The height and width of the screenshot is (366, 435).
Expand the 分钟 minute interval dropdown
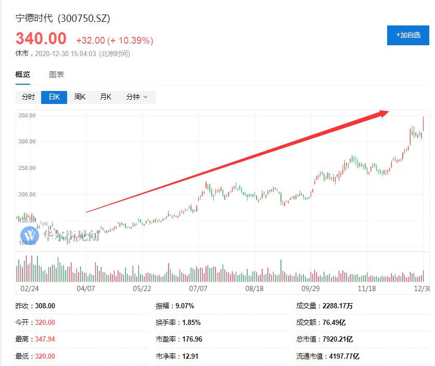(137, 97)
